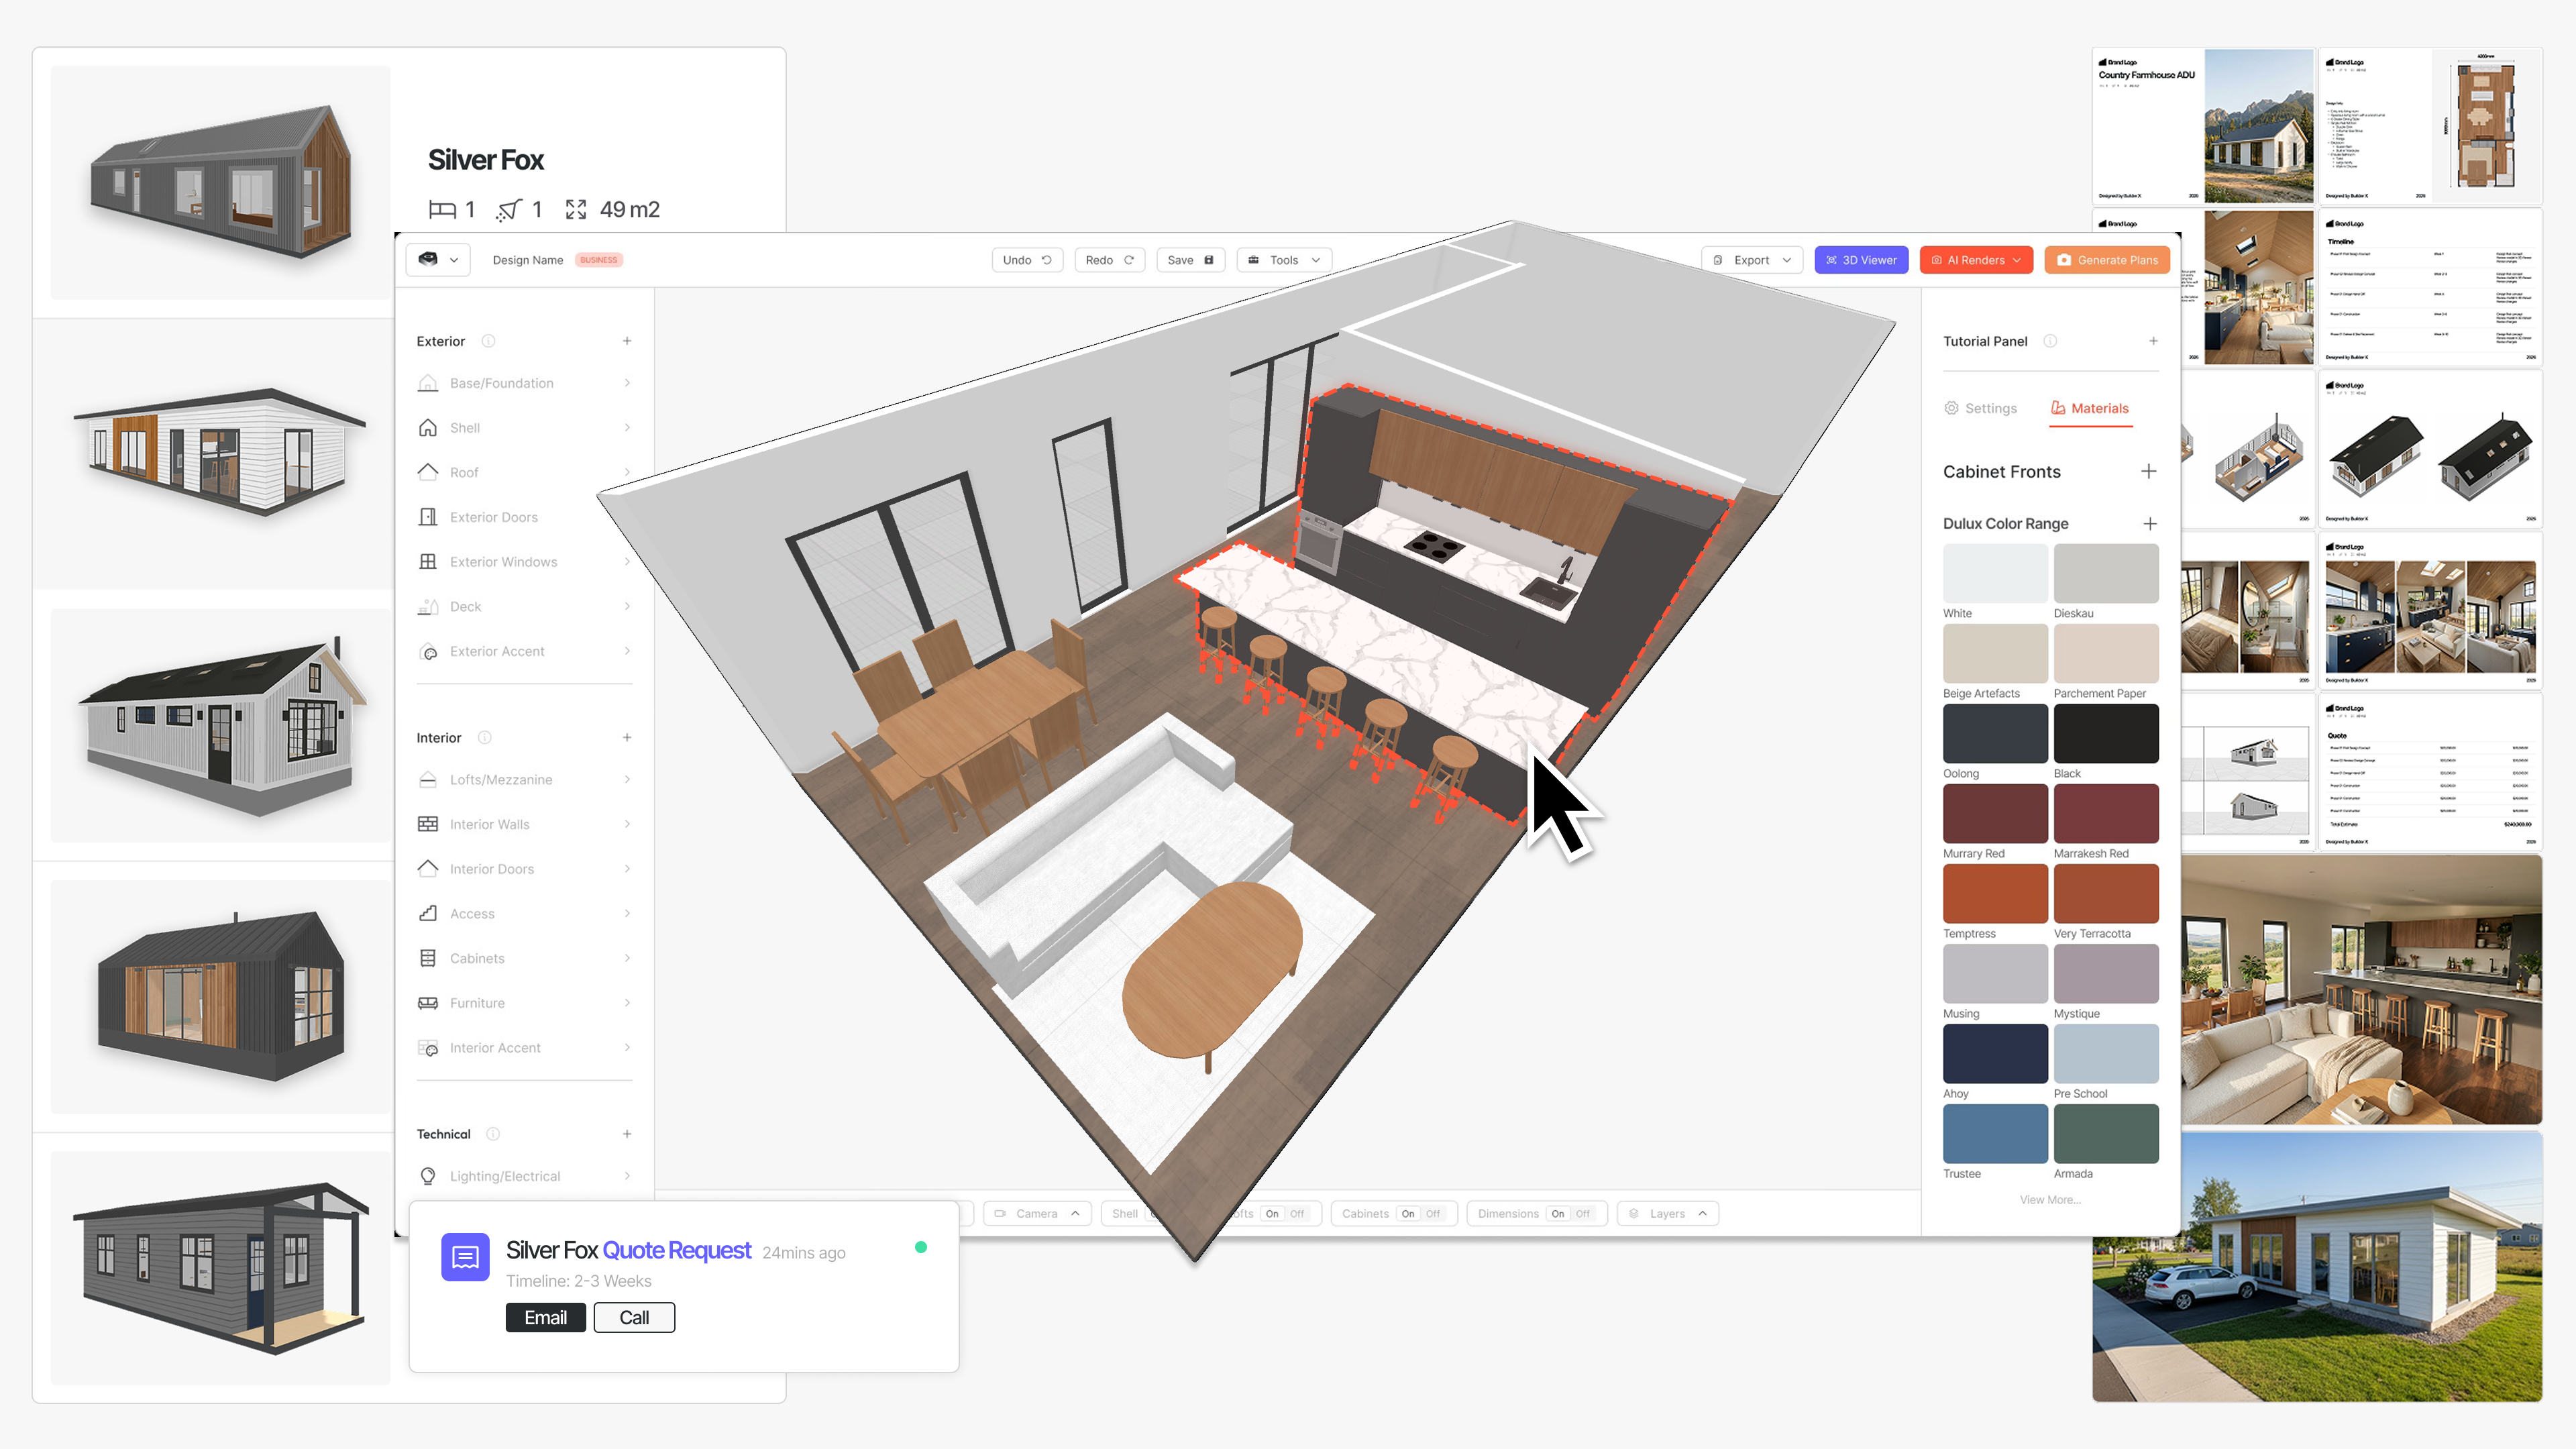Open the 3D Viewer button
This screenshot has width=2576, height=1449.
click(x=1861, y=260)
